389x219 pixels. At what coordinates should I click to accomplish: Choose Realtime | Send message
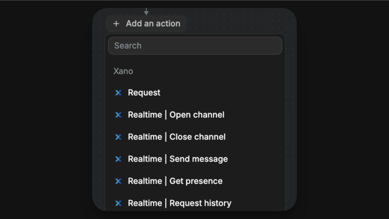point(178,159)
